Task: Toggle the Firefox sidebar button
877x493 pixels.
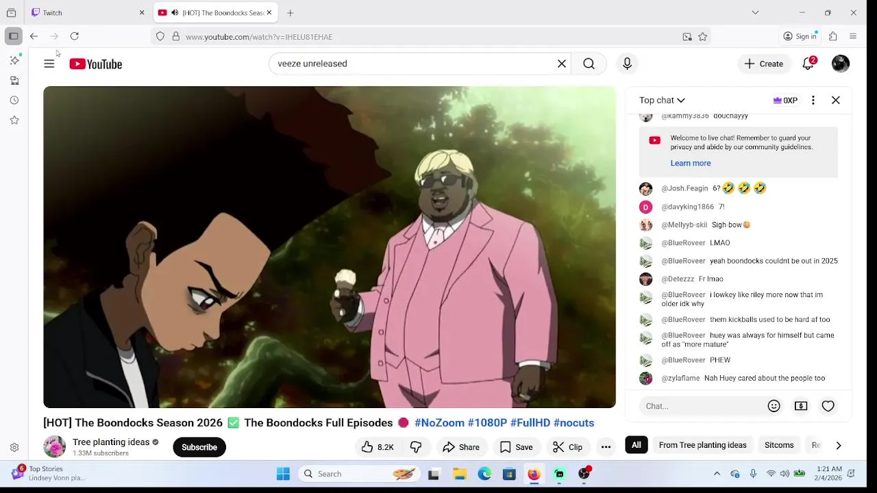Action: (14, 36)
